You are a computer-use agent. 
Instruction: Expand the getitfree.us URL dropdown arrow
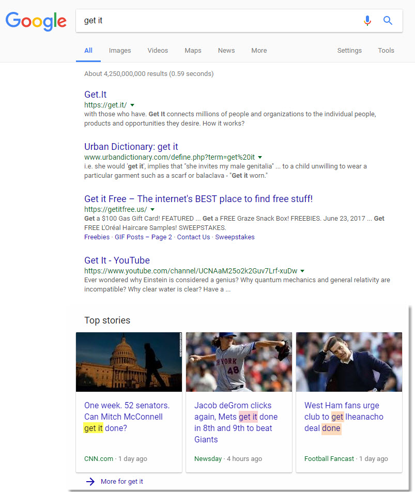click(152, 209)
